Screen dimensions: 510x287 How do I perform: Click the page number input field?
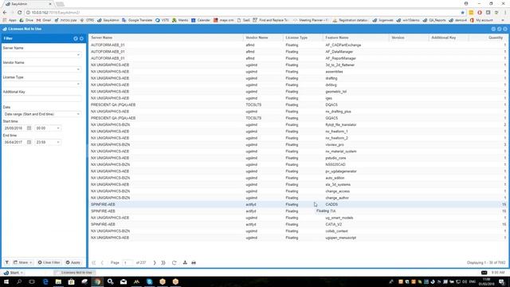[127, 262]
